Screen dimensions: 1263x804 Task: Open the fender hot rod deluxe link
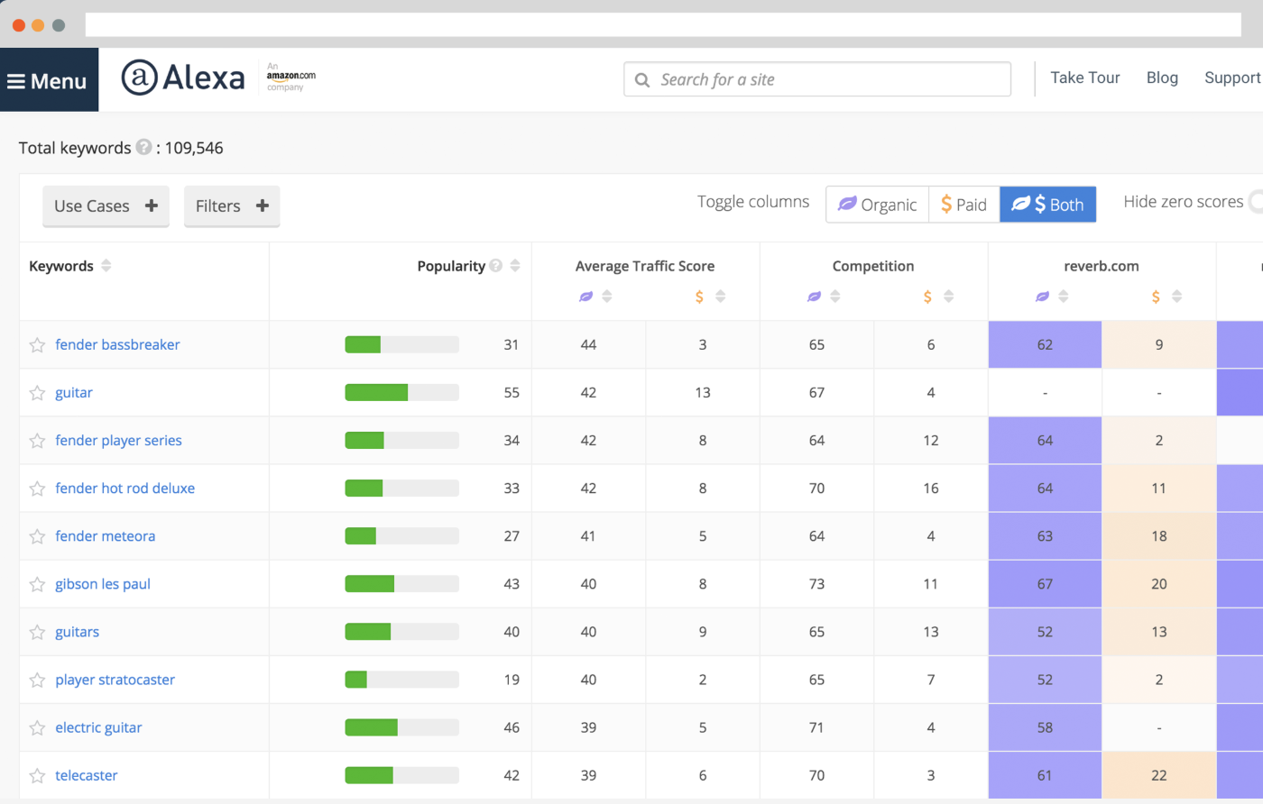point(124,489)
